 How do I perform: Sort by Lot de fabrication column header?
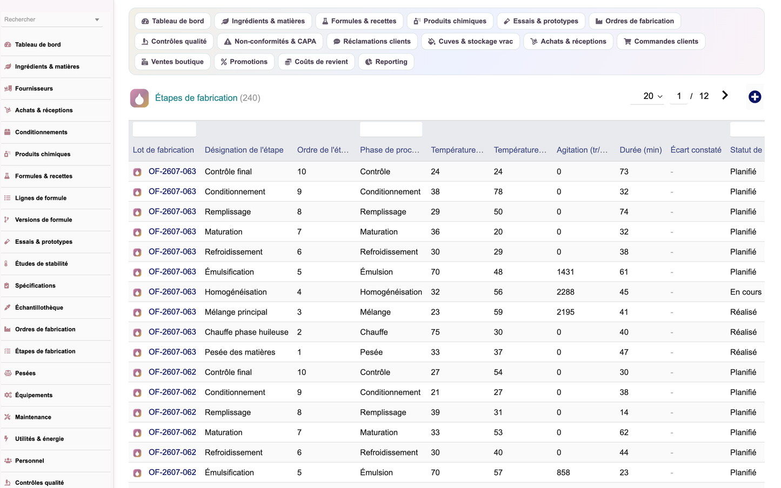point(163,150)
